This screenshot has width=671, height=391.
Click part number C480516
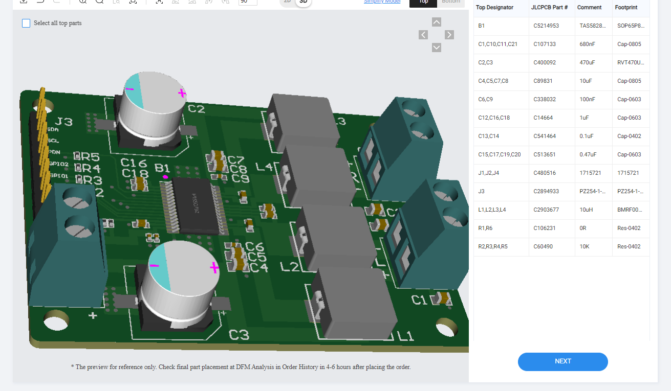click(x=545, y=173)
